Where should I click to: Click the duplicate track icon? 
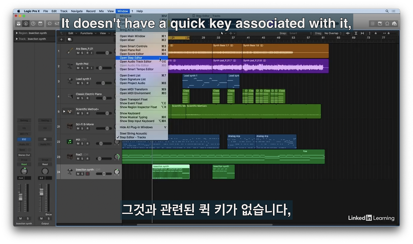coord(69,39)
